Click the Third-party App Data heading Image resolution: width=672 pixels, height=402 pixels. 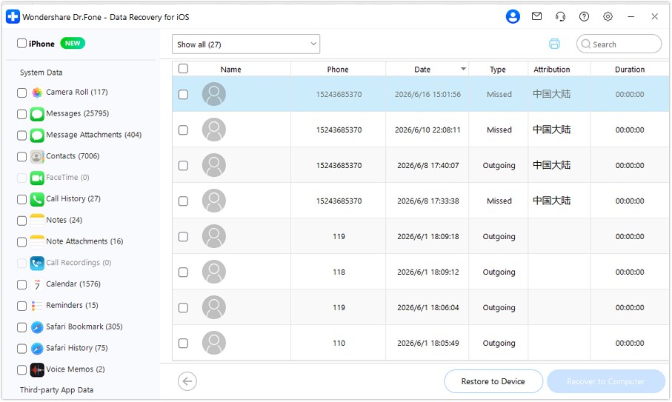[56, 389]
